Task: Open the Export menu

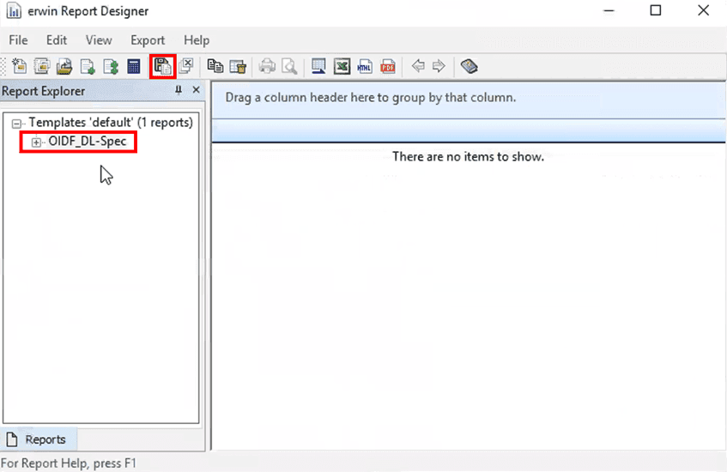Action: click(148, 40)
